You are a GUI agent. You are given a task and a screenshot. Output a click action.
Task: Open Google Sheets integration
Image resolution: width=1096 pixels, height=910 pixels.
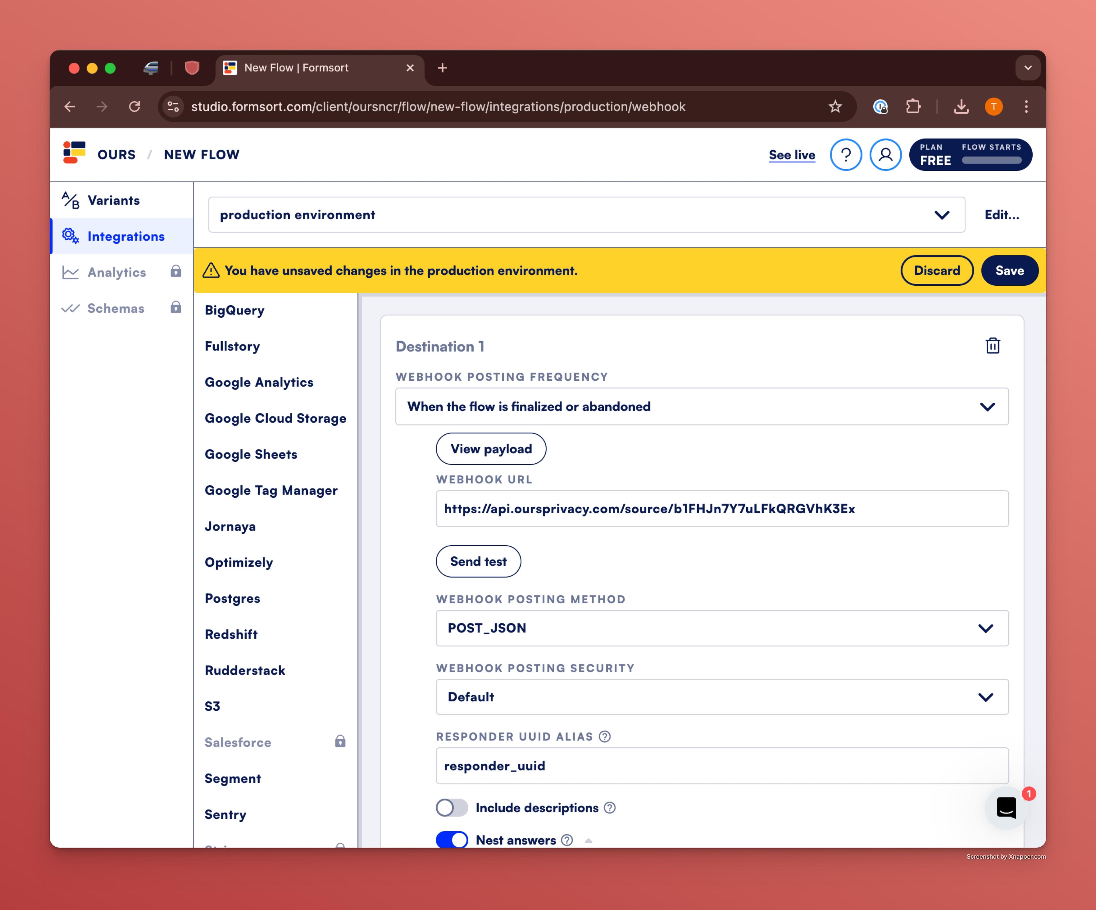tap(251, 455)
